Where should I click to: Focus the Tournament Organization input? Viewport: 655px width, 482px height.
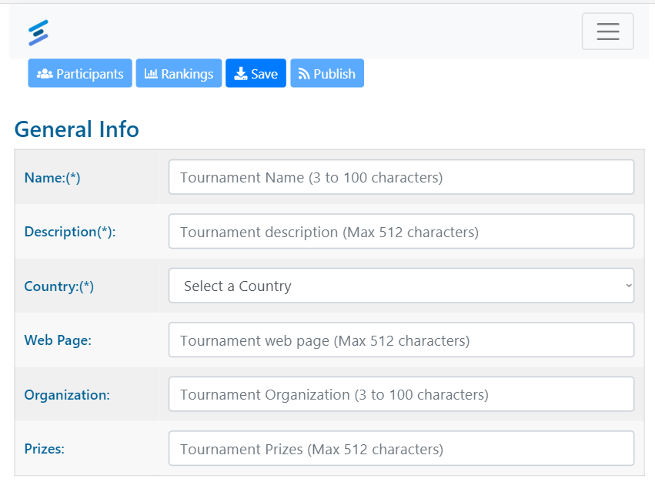click(401, 395)
